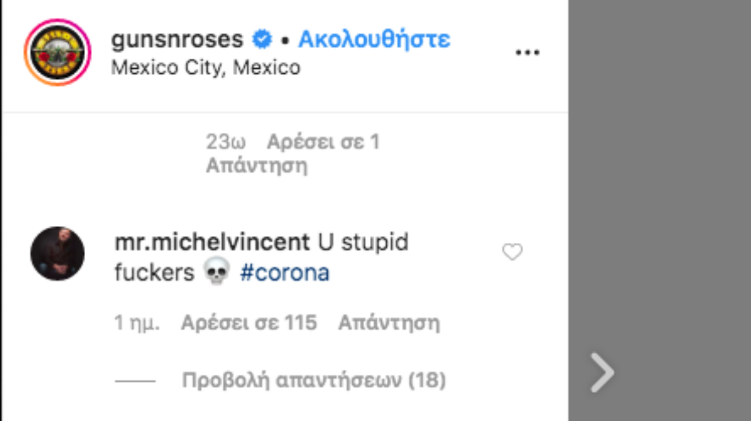Open the gunsnroses profile picture

58,53
